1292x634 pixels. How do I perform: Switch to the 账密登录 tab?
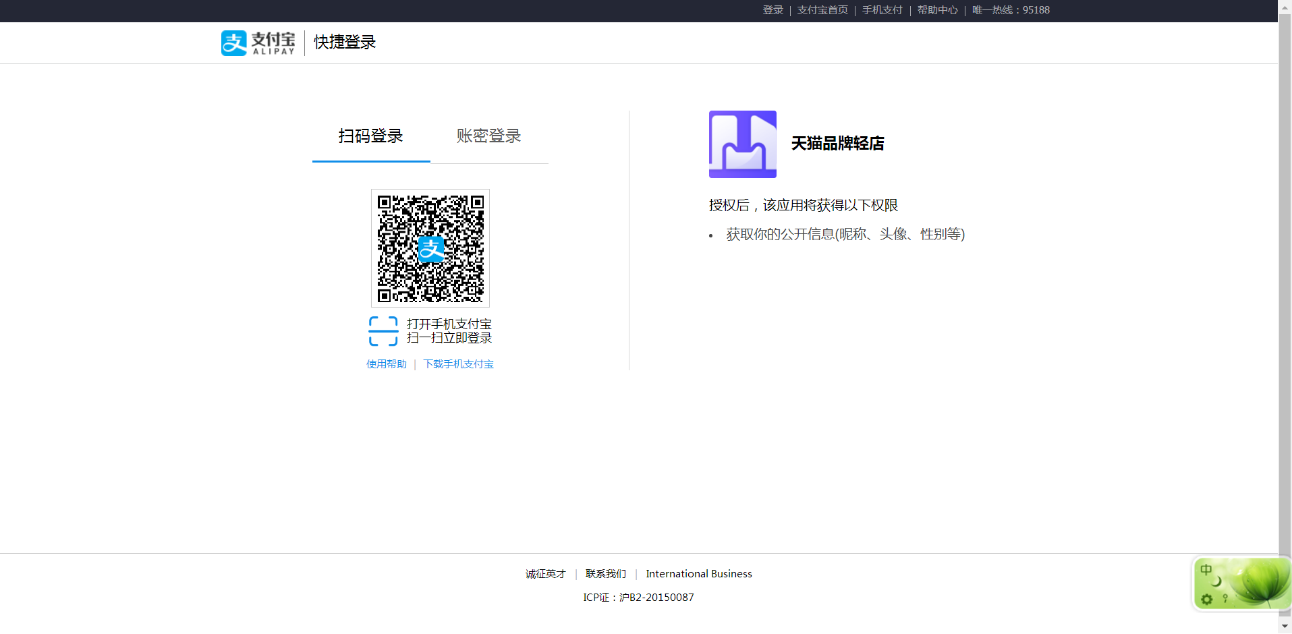[x=489, y=136]
